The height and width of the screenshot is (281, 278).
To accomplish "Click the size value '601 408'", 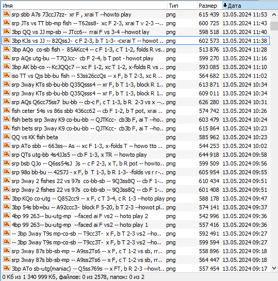I will coord(209,190).
